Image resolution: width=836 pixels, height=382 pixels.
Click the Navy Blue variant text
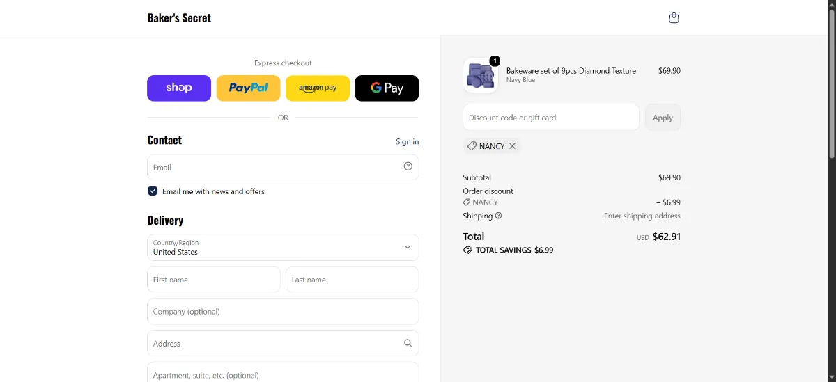520,80
